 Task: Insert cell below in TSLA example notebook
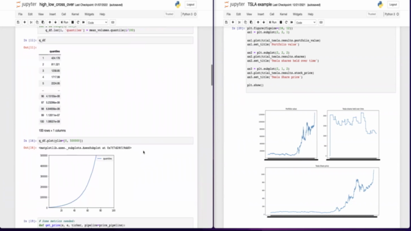click(232, 22)
